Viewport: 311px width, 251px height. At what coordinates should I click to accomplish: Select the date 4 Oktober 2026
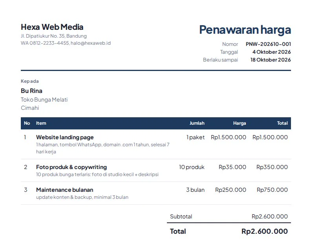coord(271,52)
